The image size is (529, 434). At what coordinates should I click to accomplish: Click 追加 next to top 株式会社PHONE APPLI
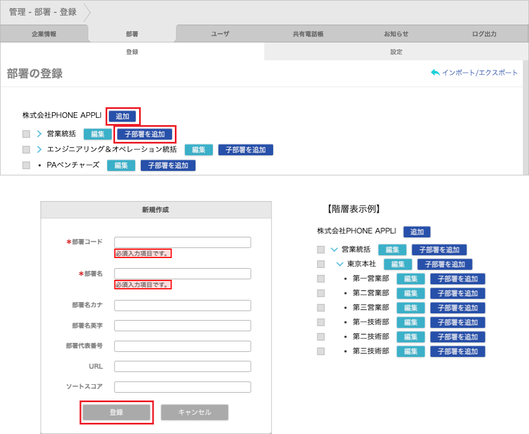click(x=122, y=116)
